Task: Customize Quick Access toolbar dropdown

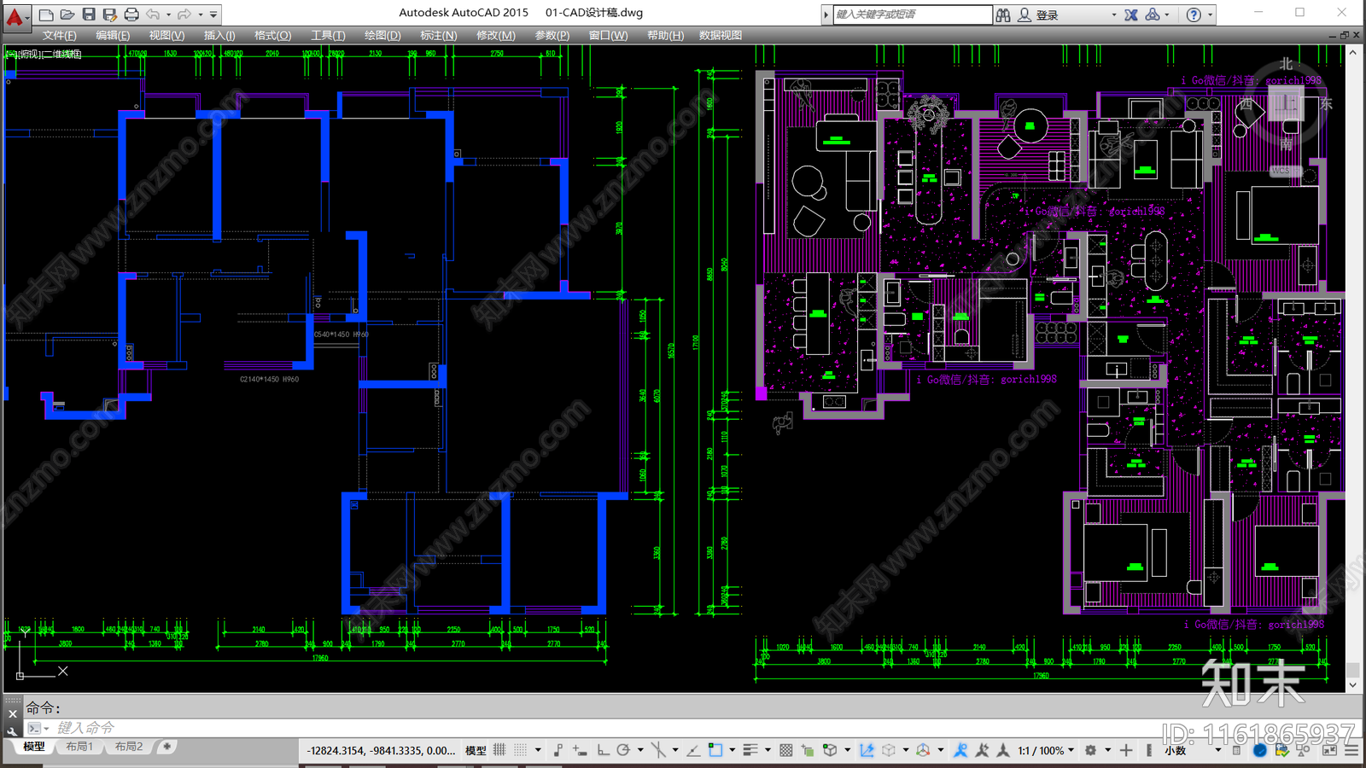Action: click(x=213, y=15)
